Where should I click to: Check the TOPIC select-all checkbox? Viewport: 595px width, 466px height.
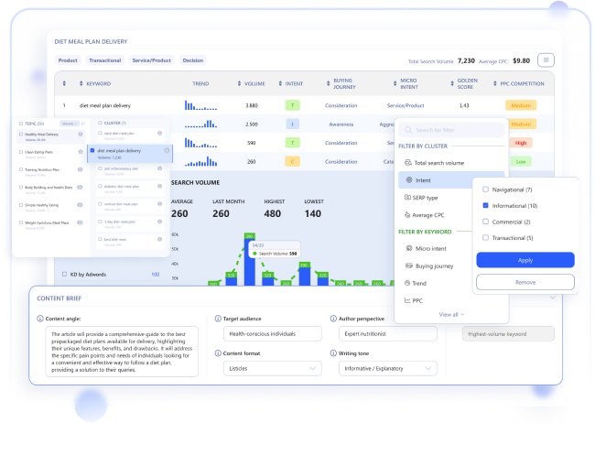[x=21, y=124]
